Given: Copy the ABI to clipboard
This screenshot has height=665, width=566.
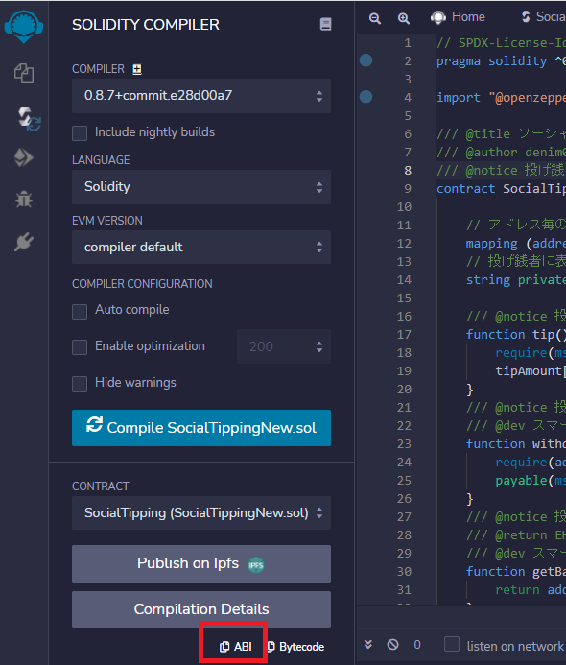Looking at the screenshot, I should click(x=236, y=647).
